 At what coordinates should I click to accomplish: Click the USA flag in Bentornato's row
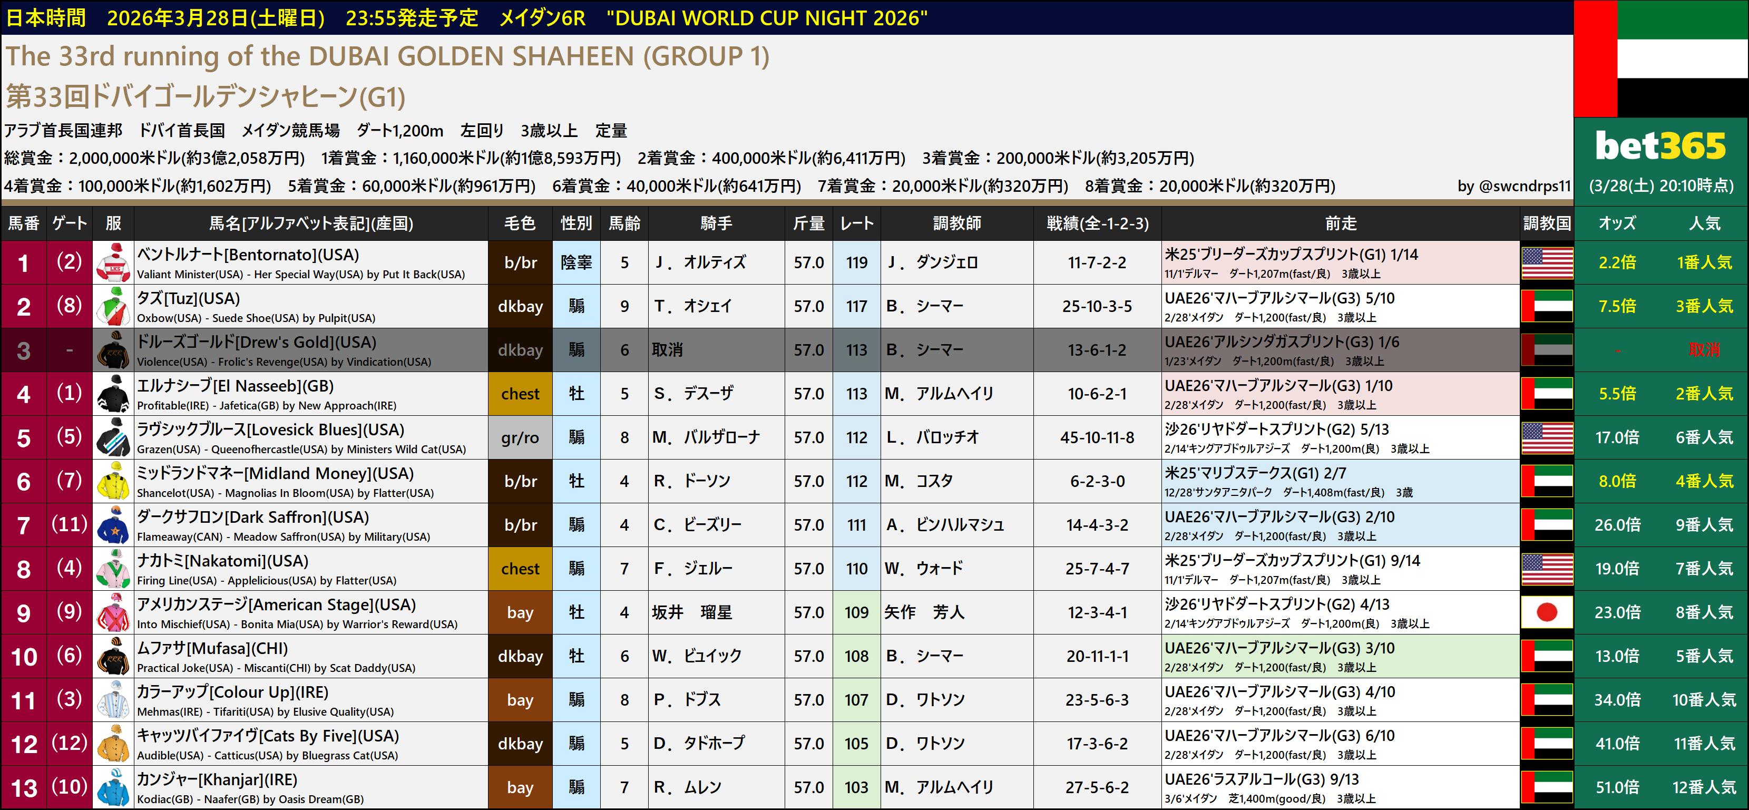tap(1547, 263)
